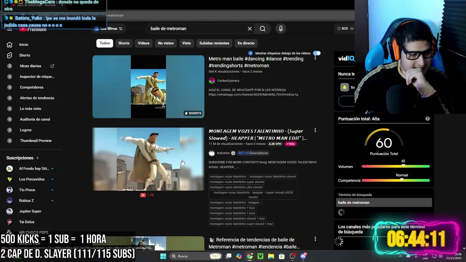This screenshot has width=466, height=262.
Task: Open Microsoft Store from the taskbar
Action: pyautogui.click(x=282, y=256)
